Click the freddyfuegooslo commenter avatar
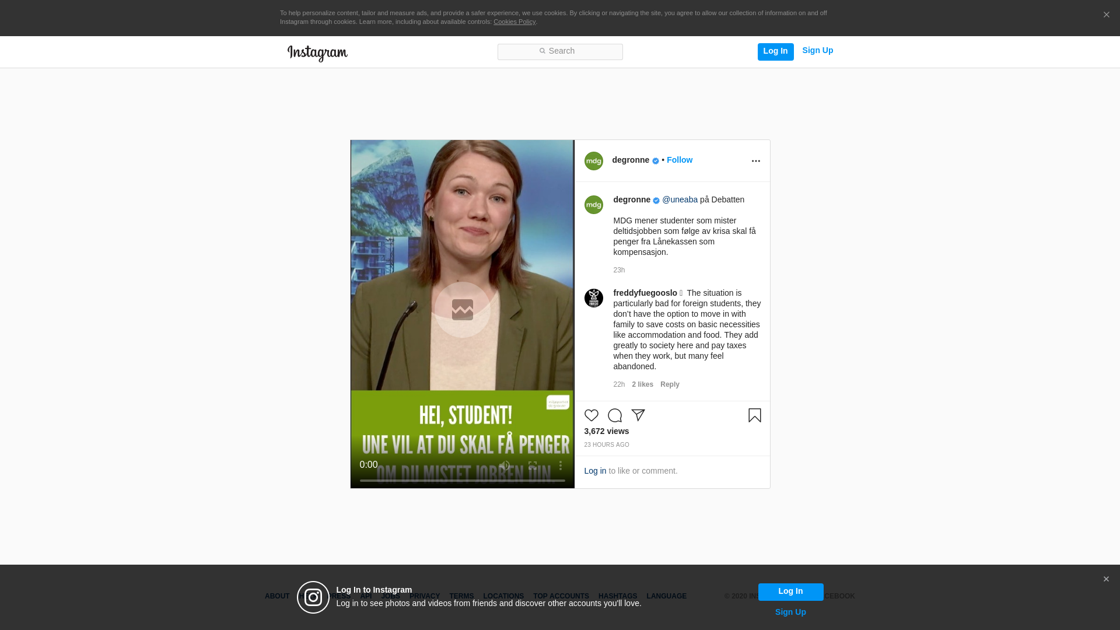 pyautogui.click(x=594, y=298)
